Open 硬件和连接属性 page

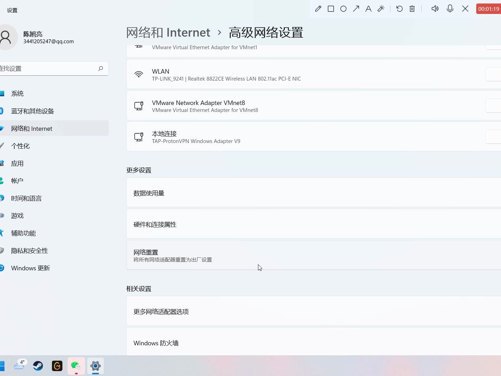(313, 224)
